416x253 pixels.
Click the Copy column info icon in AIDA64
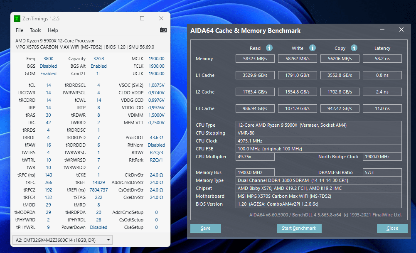354,48
